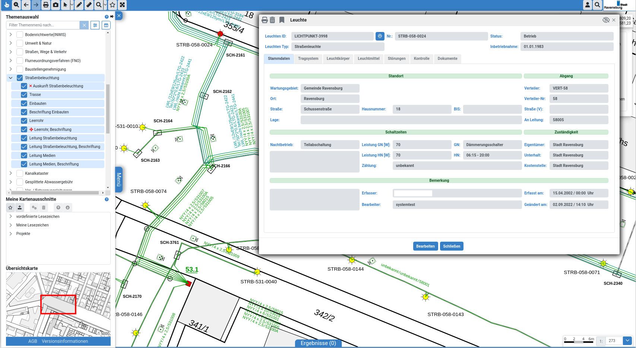This screenshot has width=636, height=348.
Task: Open the Störungen tab
Action: coord(396,59)
